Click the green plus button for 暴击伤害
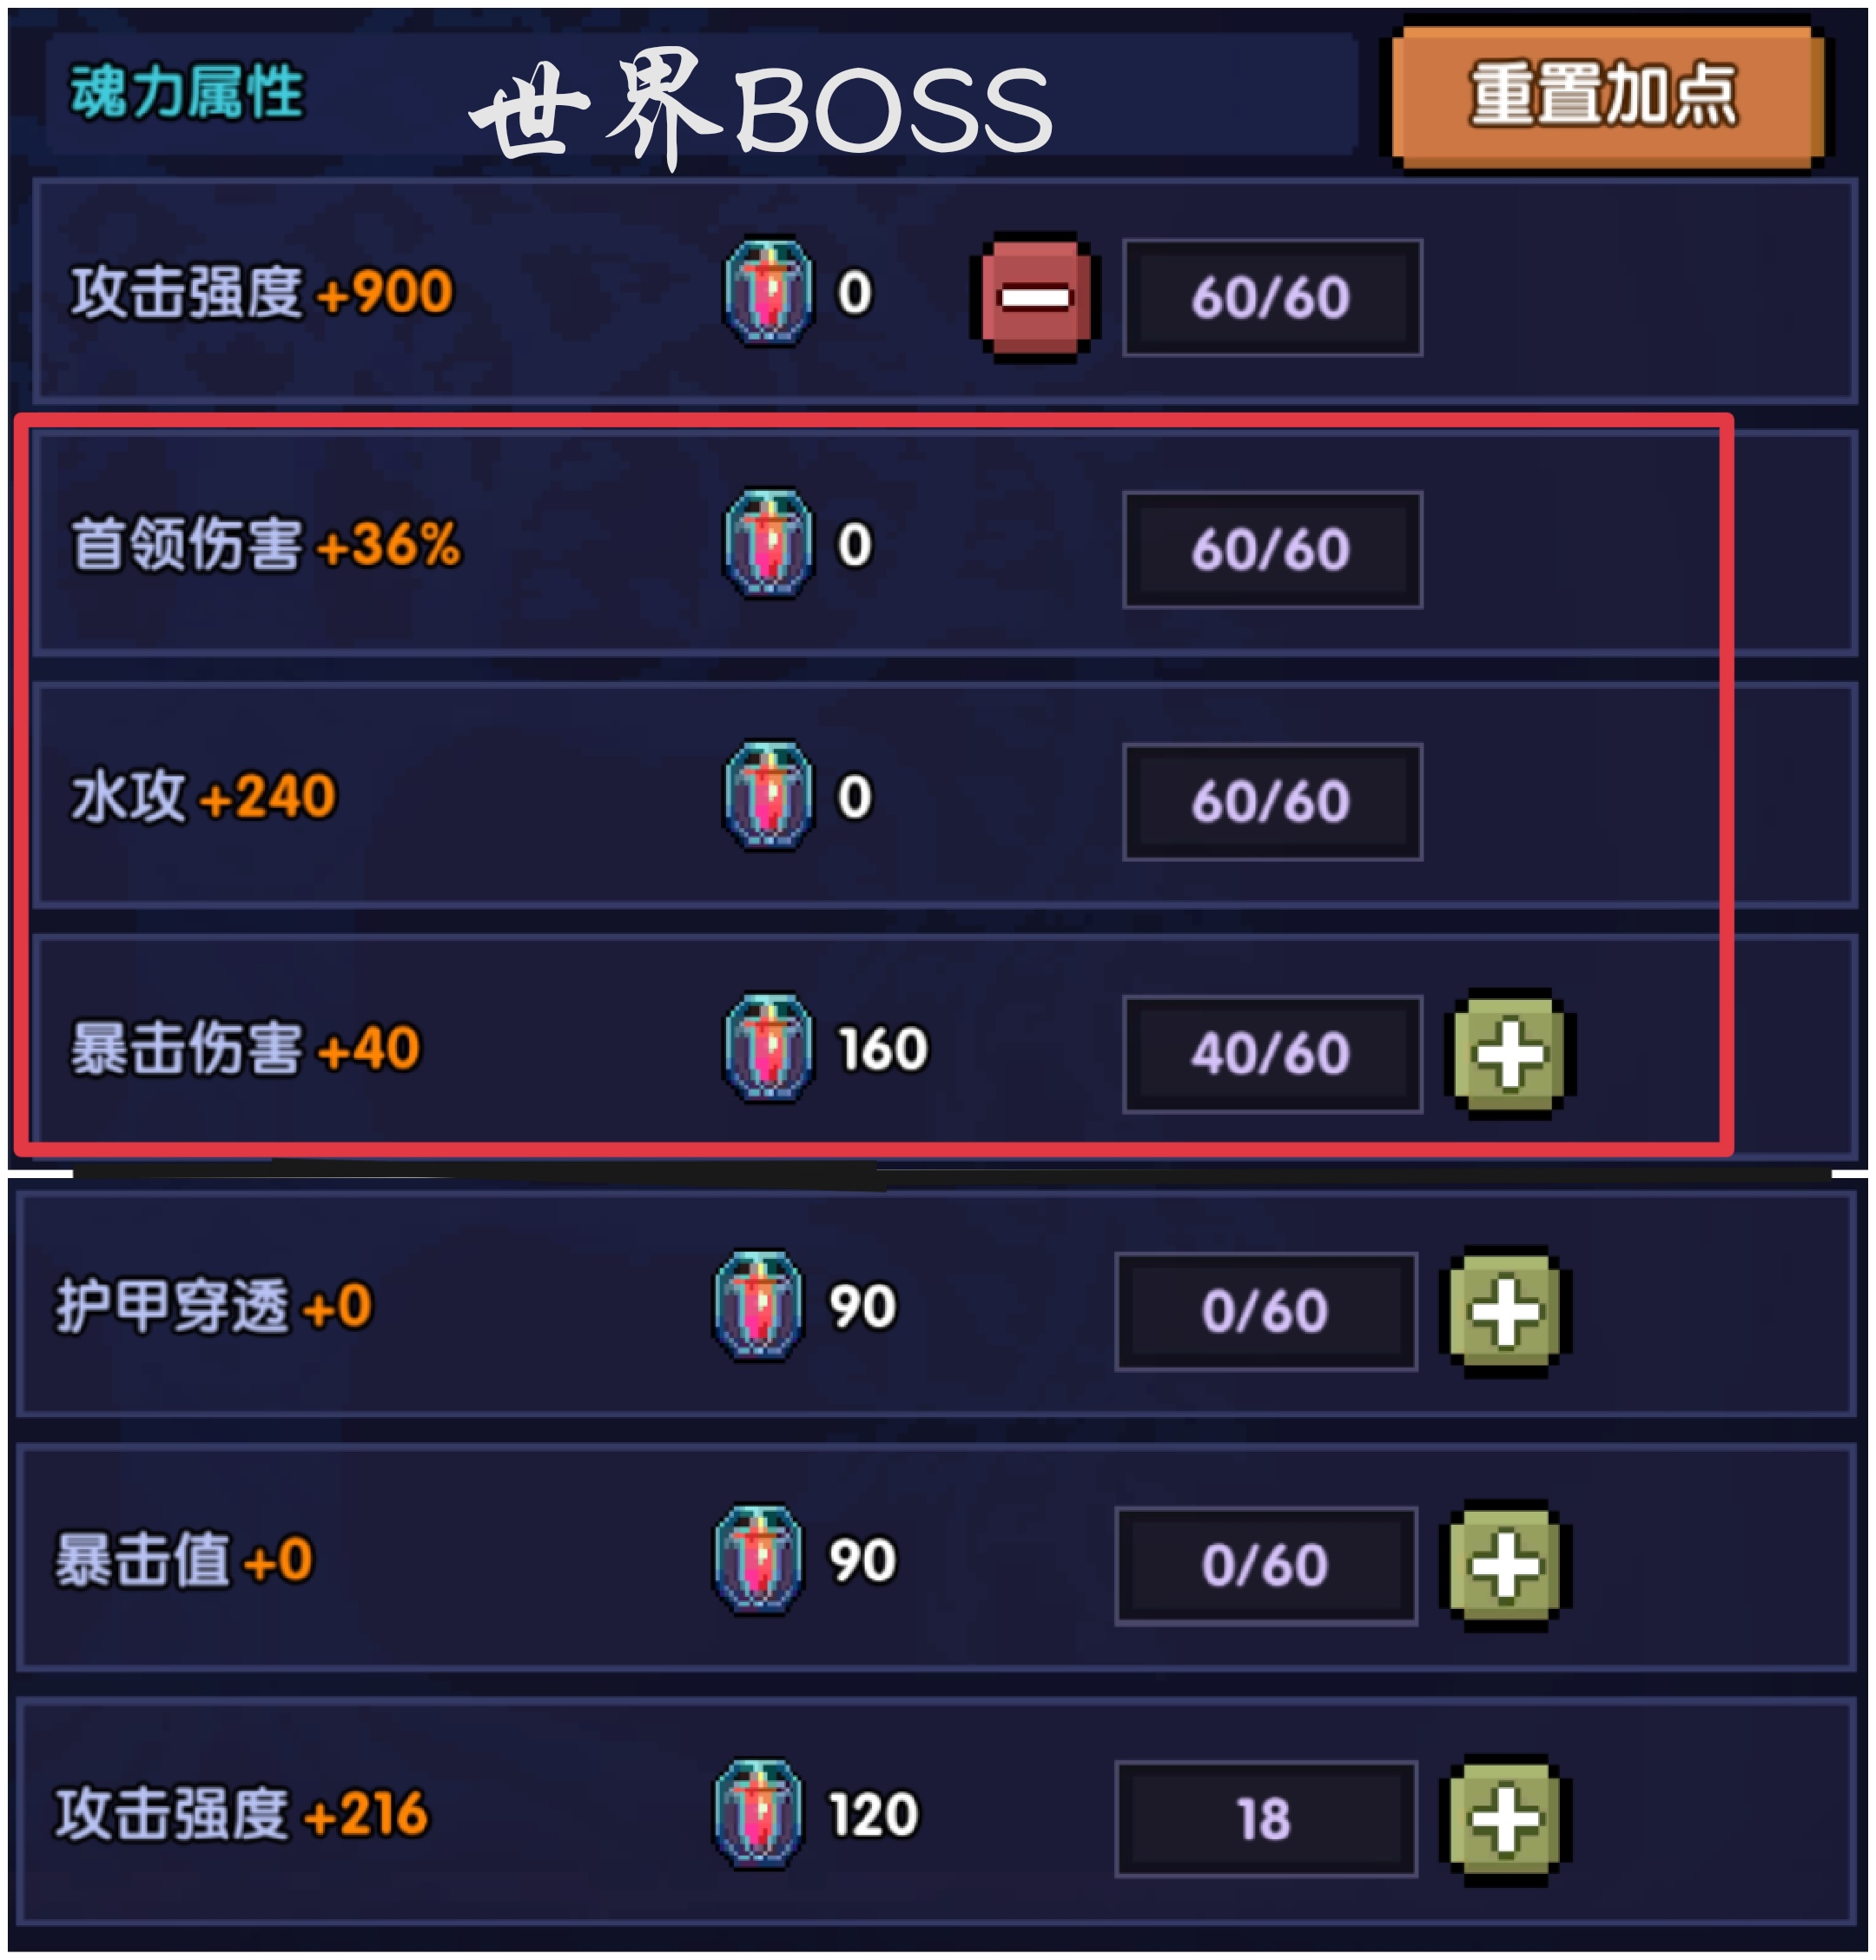 tap(1509, 1053)
